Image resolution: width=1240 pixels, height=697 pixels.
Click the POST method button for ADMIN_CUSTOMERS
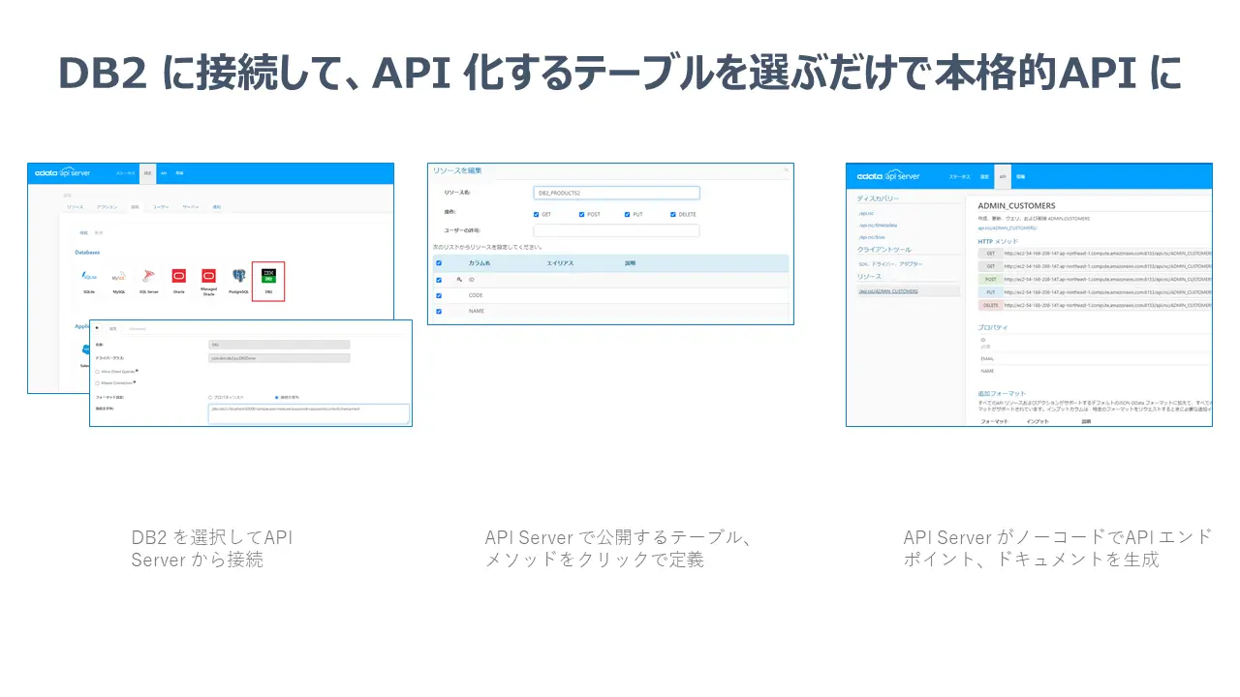click(990, 278)
